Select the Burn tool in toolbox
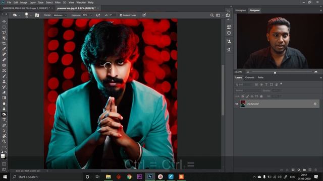This screenshot has height=181, width=323. [4, 114]
